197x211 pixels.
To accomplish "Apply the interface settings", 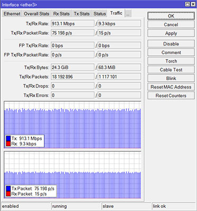I will [171, 33].
